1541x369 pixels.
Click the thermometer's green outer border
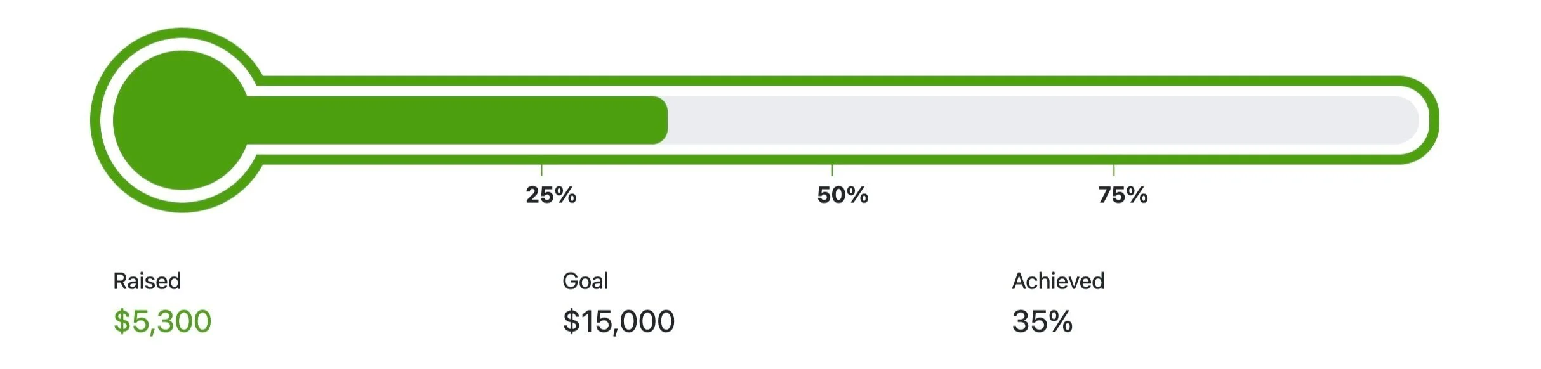825,81
